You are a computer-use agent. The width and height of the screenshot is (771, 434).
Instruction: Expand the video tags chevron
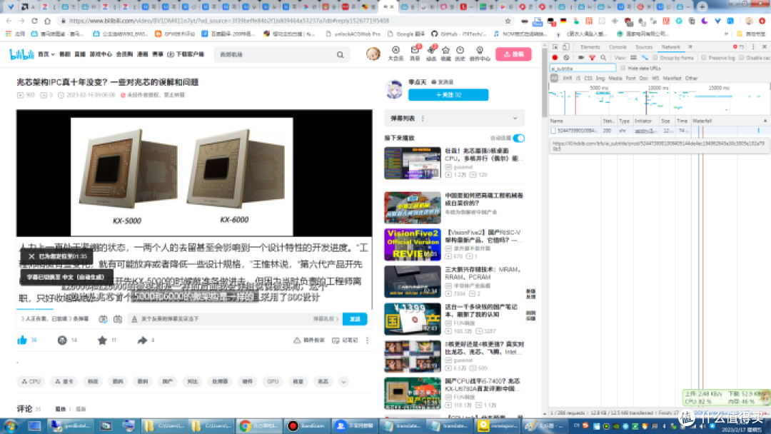343,381
